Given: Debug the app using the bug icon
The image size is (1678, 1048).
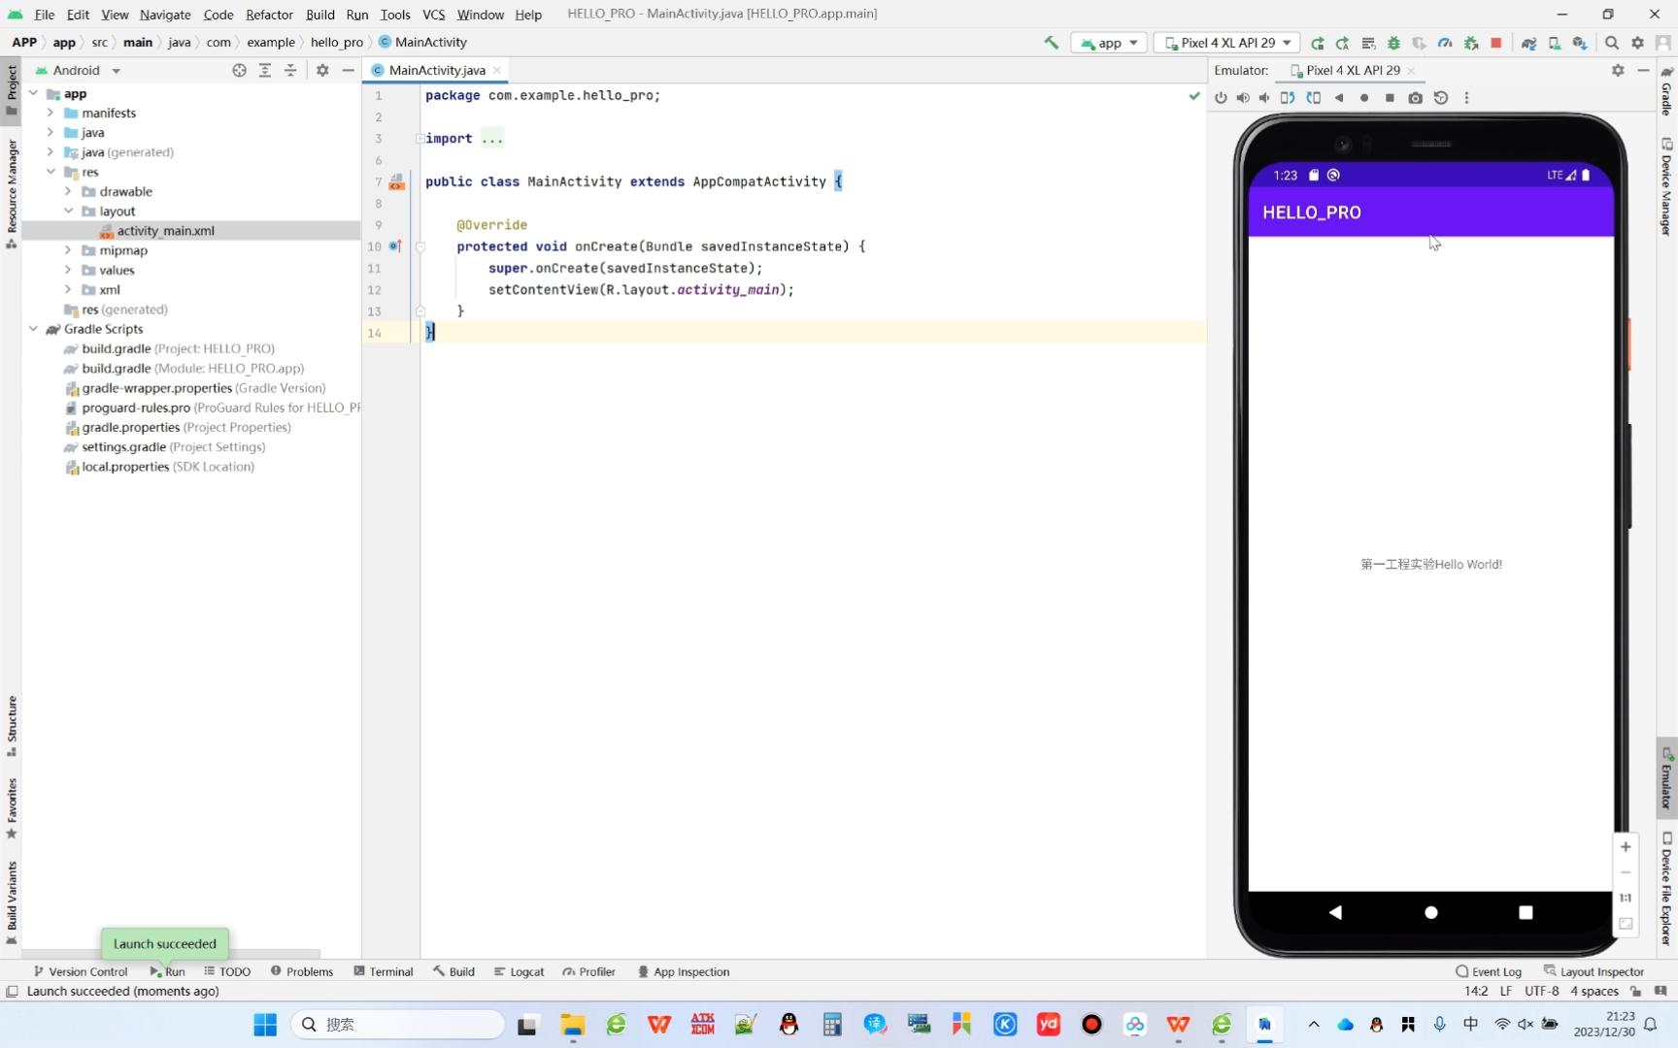Looking at the screenshot, I should (1394, 43).
